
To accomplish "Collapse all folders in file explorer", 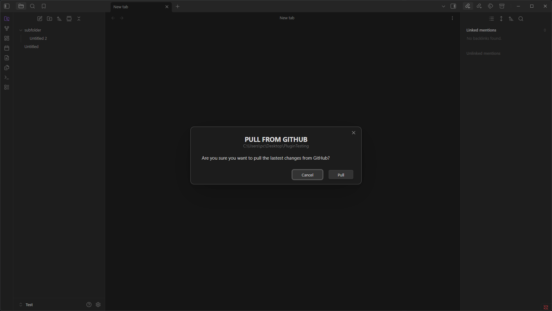I will point(79,19).
